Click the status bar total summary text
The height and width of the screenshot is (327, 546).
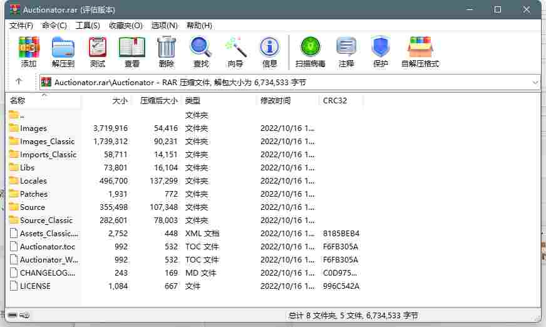(353, 316)
